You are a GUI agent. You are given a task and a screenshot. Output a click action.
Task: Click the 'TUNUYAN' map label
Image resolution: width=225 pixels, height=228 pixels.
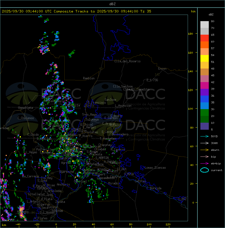(57, 211)
